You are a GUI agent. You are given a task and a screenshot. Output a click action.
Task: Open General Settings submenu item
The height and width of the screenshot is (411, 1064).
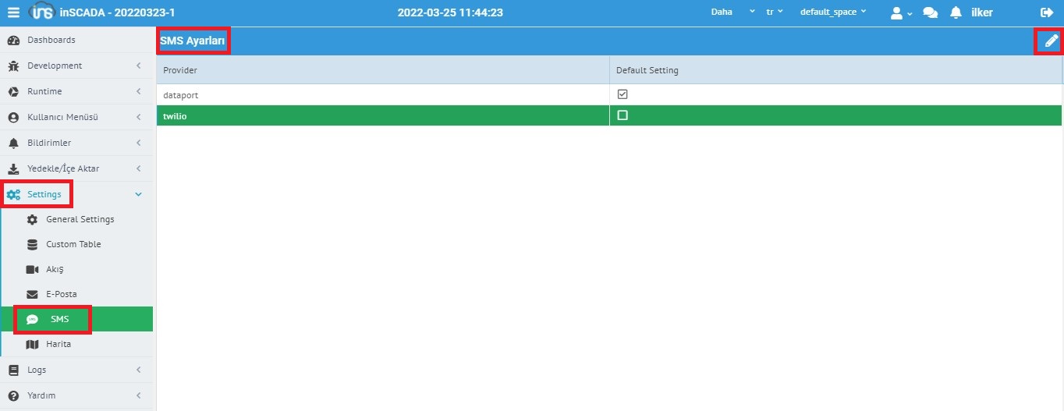click(76, 219)
